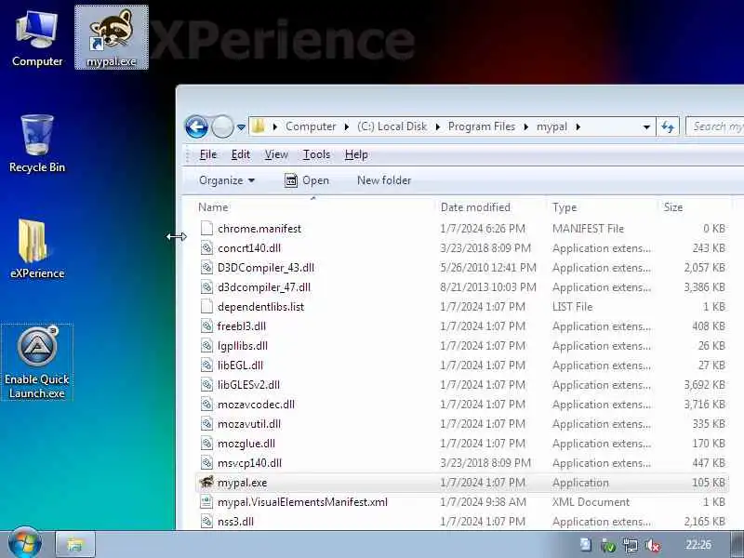Image resolution: width=744 pixels, height=558 pixels.
Task: Select the mozavutil.dll file name
Action: tap(249, 424)
